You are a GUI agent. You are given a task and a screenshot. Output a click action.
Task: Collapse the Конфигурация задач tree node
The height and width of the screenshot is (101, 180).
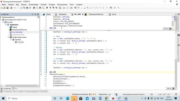(8, 37)
